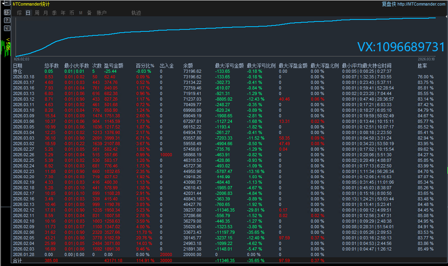Open the 账户 account tab
Image resolution: width=448 pixels, height=266 pixels.
pyautogui.click(x=101, y=13)
